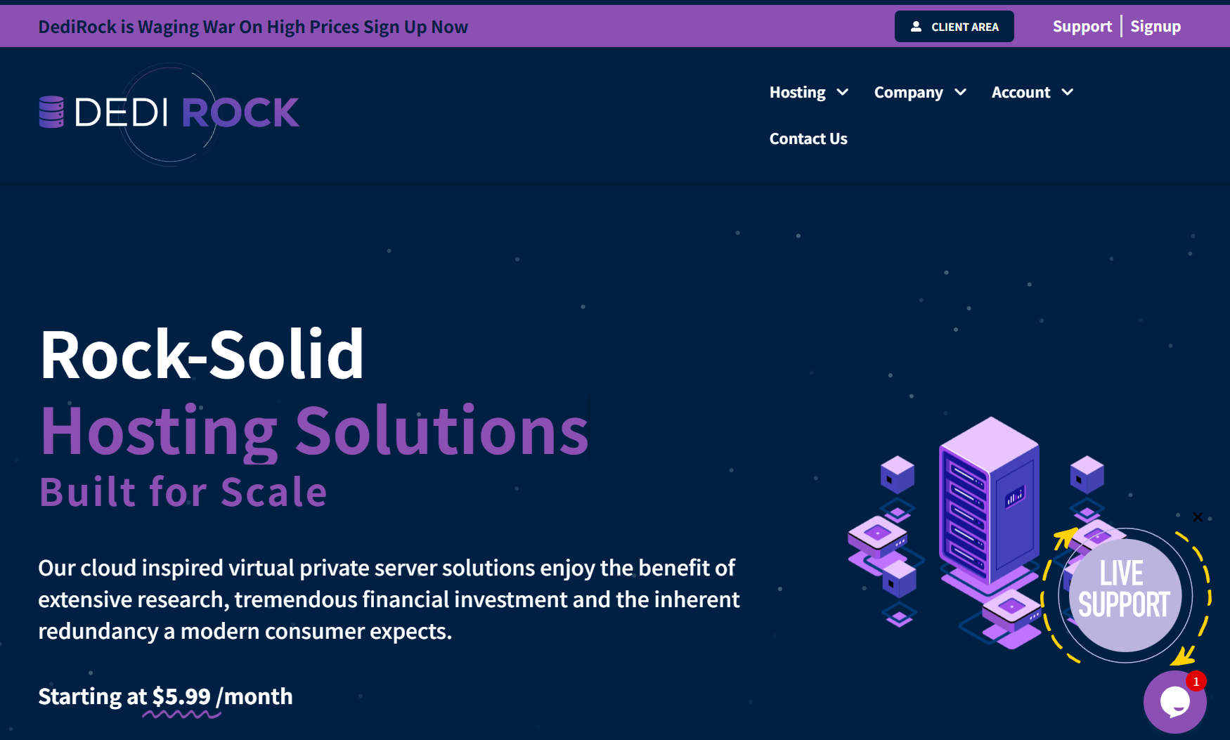This screenshot has width=1230, height=740.
Task: Expand the Company dropdown chevron
Action: point(961,93)
